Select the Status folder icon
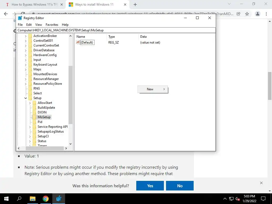The width and height of the screenshot is (272, 204). [x=34, y=141]
